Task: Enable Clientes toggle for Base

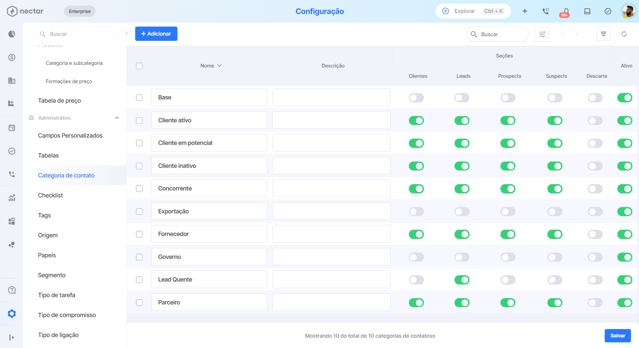Action: (416, 98)
